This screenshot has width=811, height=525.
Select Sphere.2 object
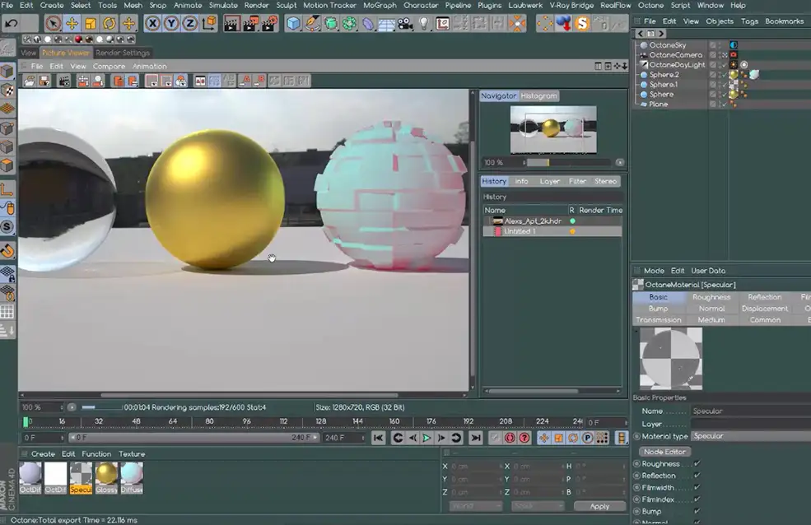(x=664, y=74)
